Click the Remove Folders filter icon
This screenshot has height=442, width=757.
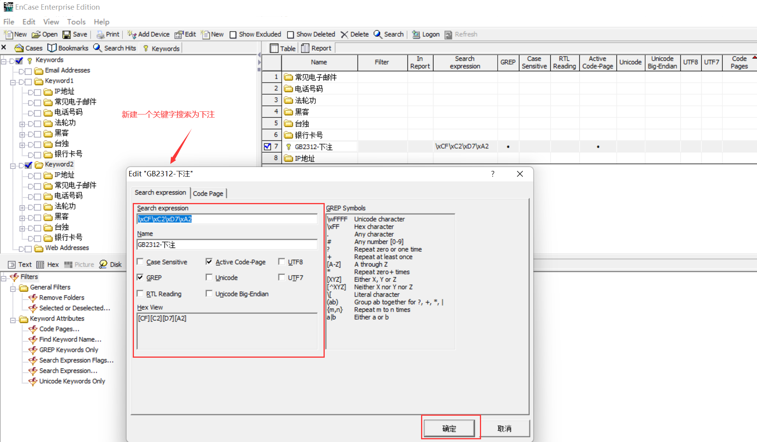click(33, 298)
